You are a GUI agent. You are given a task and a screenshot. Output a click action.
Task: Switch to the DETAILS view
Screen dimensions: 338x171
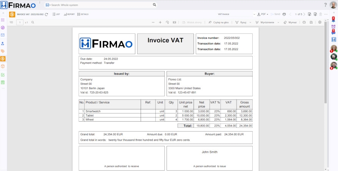83,14
